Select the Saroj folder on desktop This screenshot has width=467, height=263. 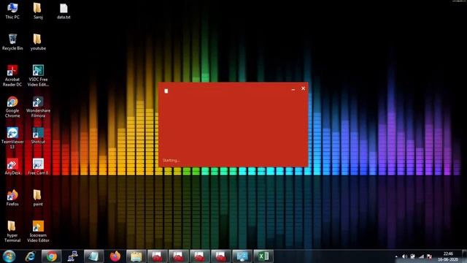(38, 11)
